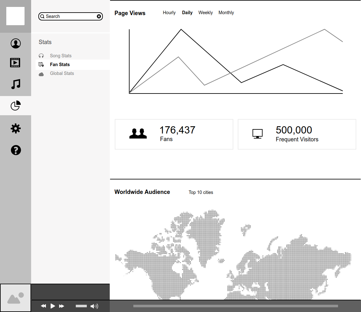
Task: Click the cloud icon beside Global Stats
Action: pyautogui.click(x=41, y=74)
